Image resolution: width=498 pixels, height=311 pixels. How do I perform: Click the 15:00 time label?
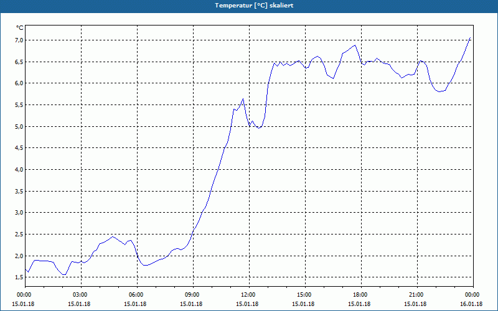305,295
